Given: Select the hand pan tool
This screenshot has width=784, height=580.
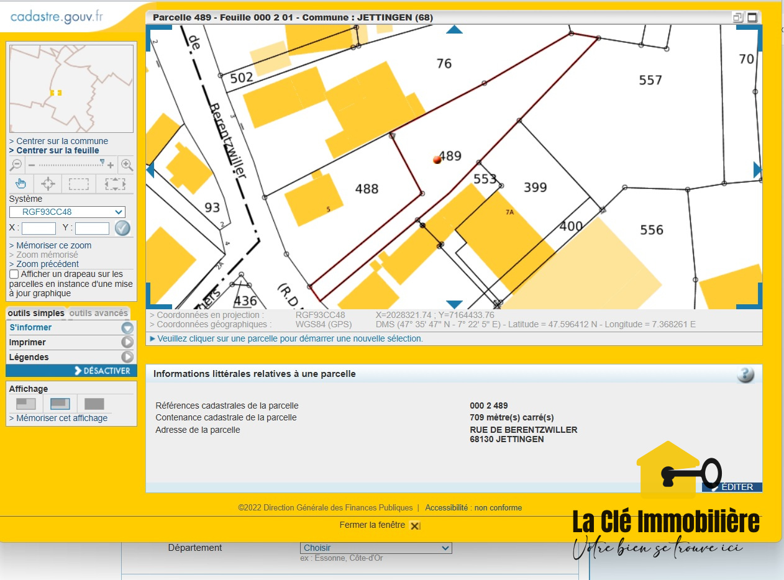Looking at the screenshot, I should (x=21, y=183).
